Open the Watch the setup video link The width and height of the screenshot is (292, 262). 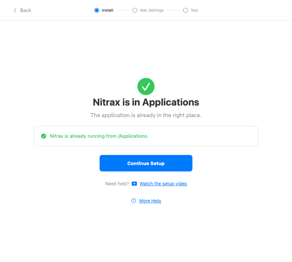pyautogui.click(x=163, y=184)
